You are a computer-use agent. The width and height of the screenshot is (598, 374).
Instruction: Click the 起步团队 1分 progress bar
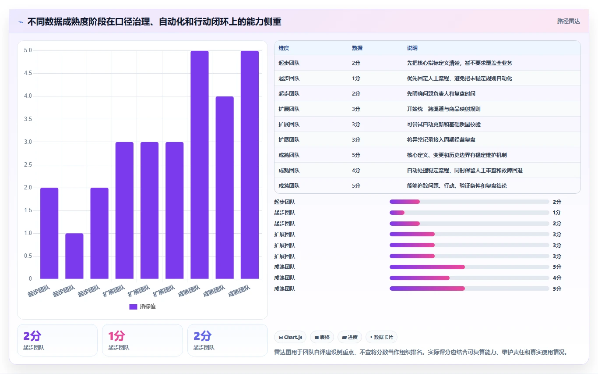point(469,213)
